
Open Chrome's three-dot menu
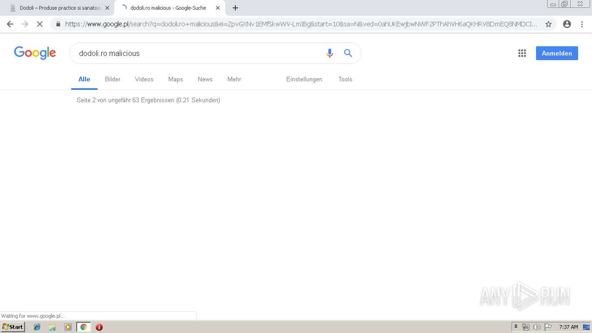[582, 24]
